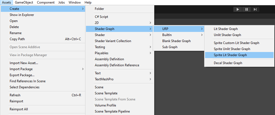The height and width of the screenshot is (115, 275).
Task: Click Show in Explorer
Action: point(21,15)
